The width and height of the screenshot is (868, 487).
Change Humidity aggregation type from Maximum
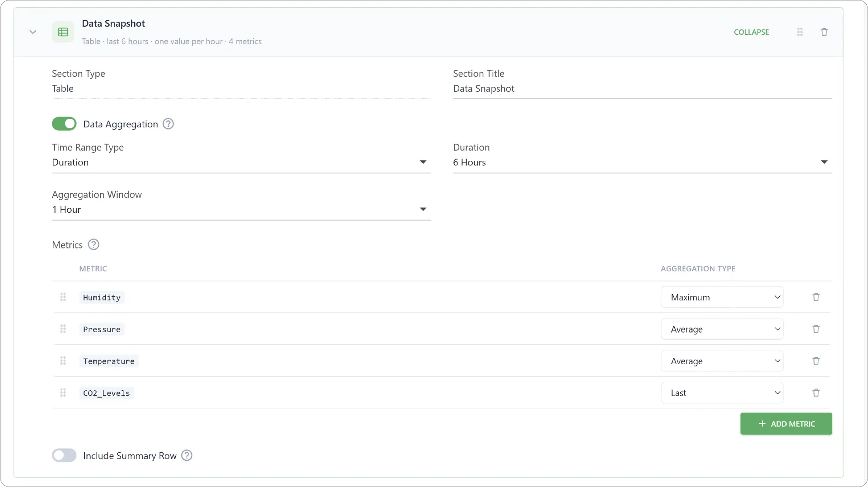(x=722, y=297)
